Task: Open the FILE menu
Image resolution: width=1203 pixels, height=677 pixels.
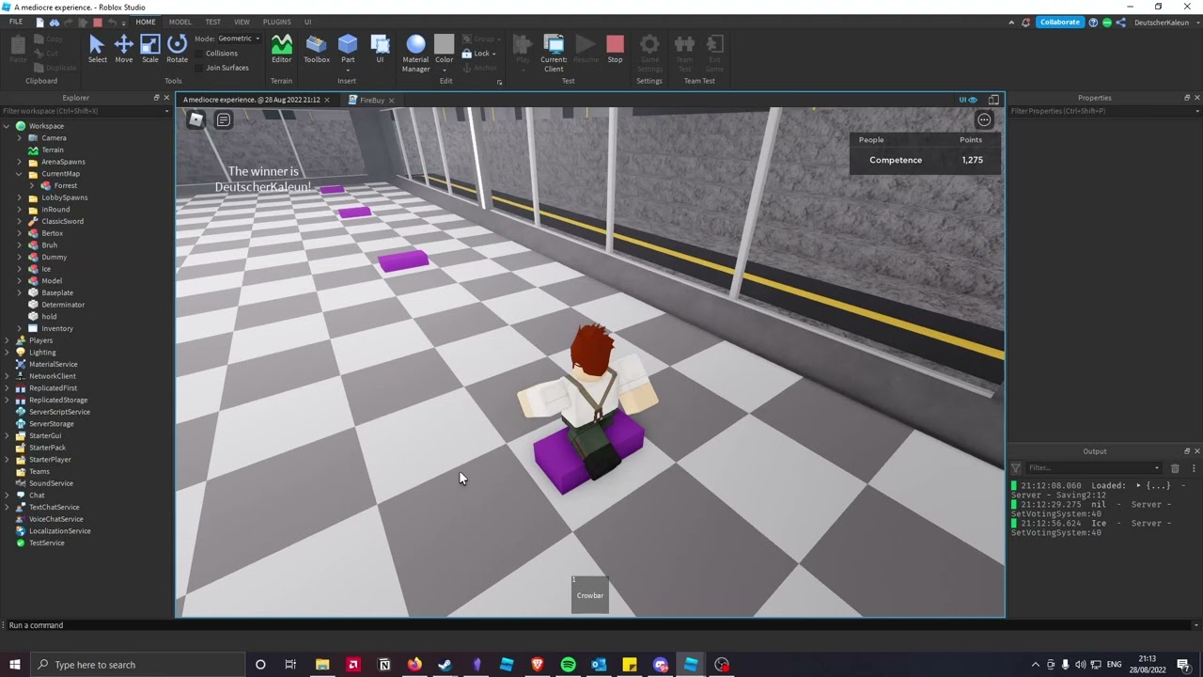Action: tap(16, 22)
